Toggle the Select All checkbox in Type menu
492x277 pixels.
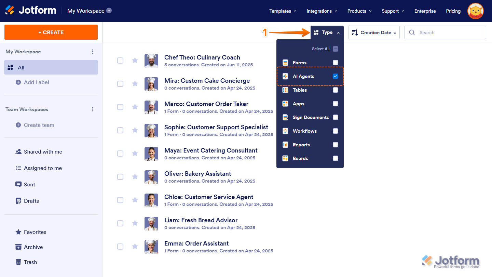pyautogui.click(x=336, y=49)
